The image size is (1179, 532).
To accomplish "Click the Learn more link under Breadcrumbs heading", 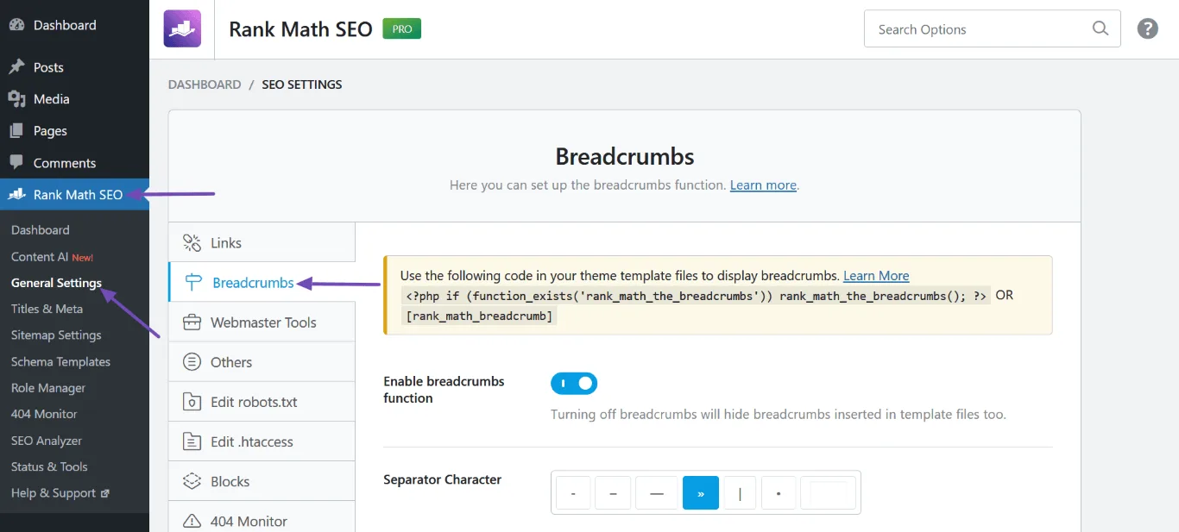I will pos(763,185).
